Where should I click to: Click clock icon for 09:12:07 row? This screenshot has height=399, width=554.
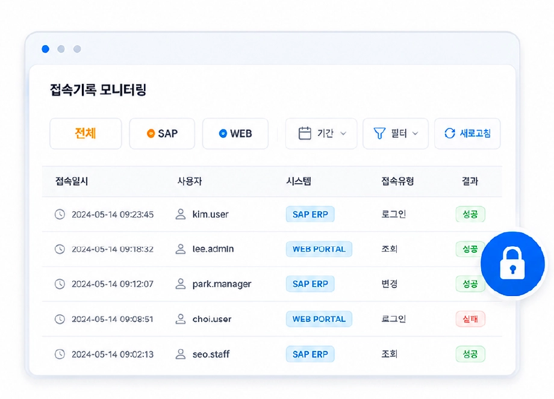[x=60, y=284]
